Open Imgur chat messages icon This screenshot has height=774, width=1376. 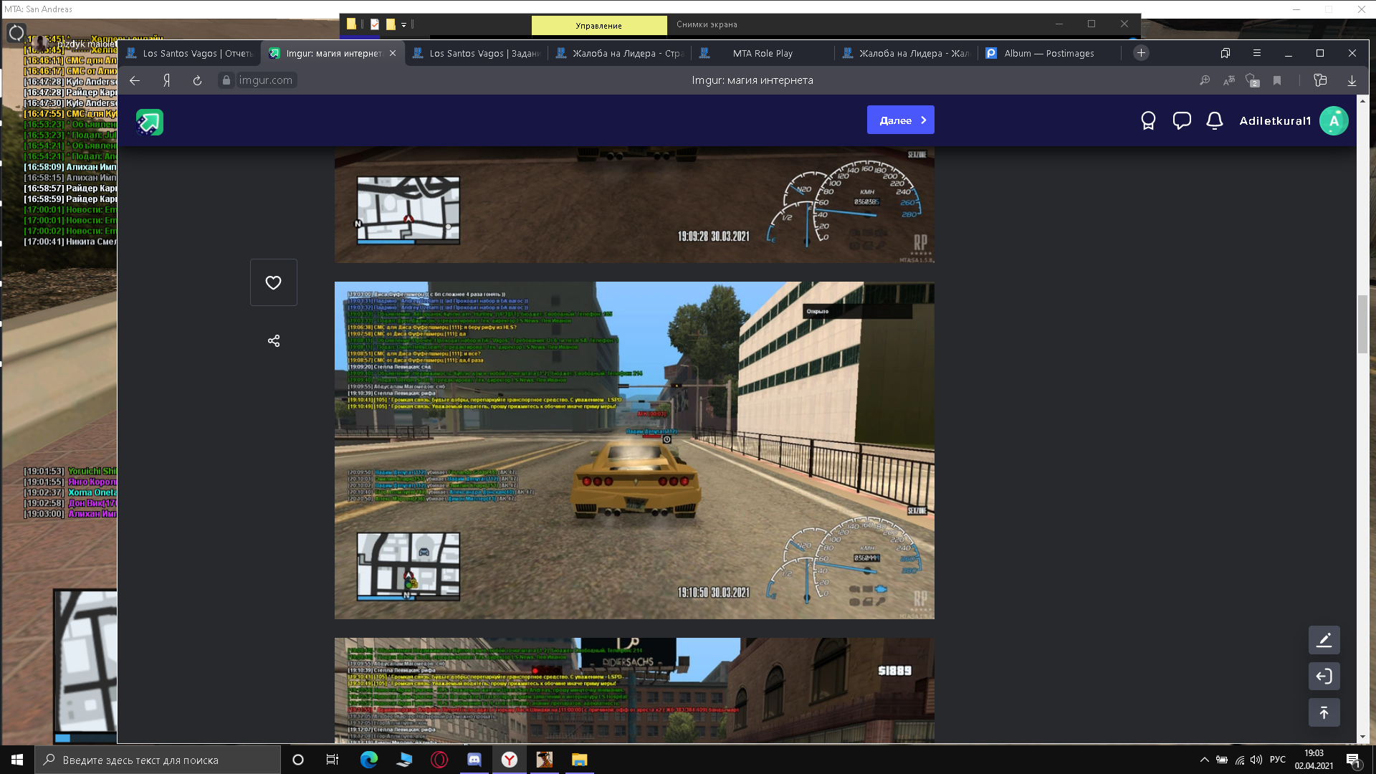(1181, 120)
